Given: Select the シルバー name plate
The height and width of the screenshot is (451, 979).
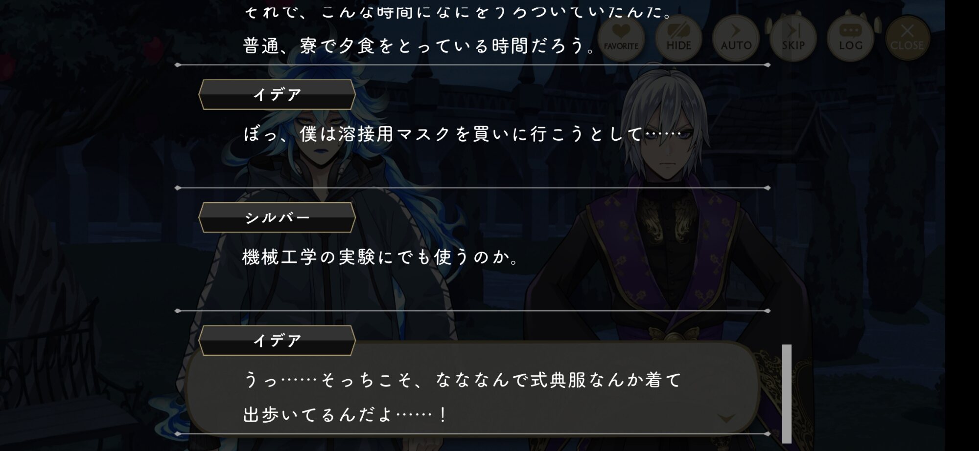Looking at the screenshot, I should pos(277,217).
